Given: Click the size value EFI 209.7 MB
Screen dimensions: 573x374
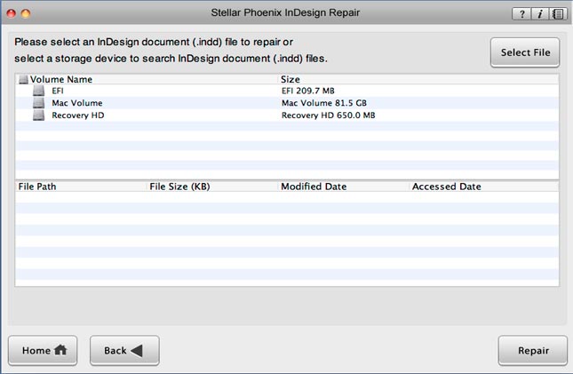Looking at the screenshot, I should 308,91.
